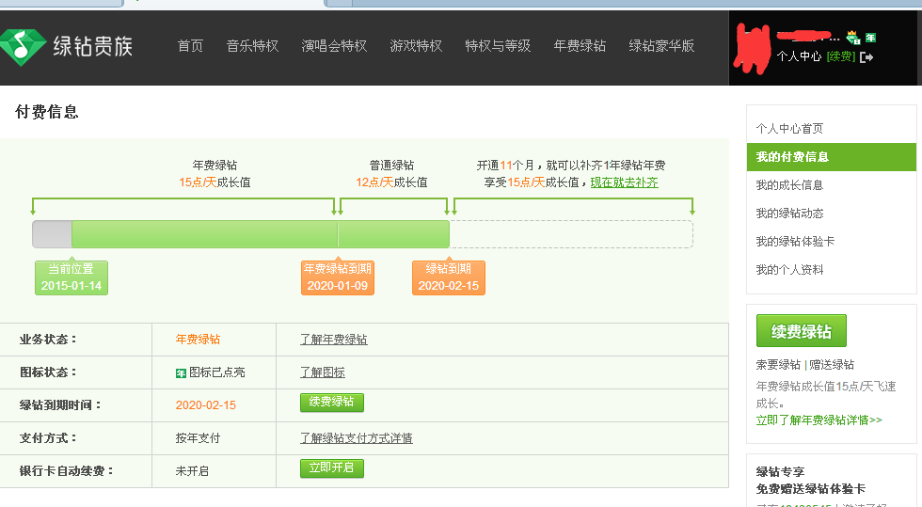Select 我的个人资料 in the sidebar
The width and height of the screenshot is (922, 507).
tap(789, 269)
